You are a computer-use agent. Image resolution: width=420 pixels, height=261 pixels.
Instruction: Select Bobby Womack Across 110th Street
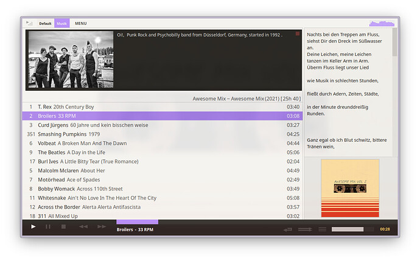click(163, 189)
